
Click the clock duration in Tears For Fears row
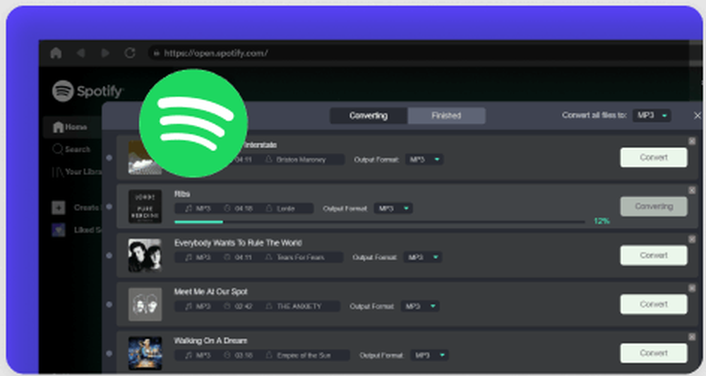pos(238,257)
